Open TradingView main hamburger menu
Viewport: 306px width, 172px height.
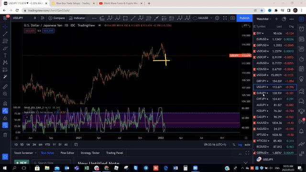pyautogui.click(x=5, y=18)
